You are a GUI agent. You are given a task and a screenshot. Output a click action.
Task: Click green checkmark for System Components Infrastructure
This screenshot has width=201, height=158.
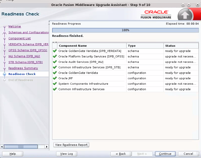click(55, 84)
